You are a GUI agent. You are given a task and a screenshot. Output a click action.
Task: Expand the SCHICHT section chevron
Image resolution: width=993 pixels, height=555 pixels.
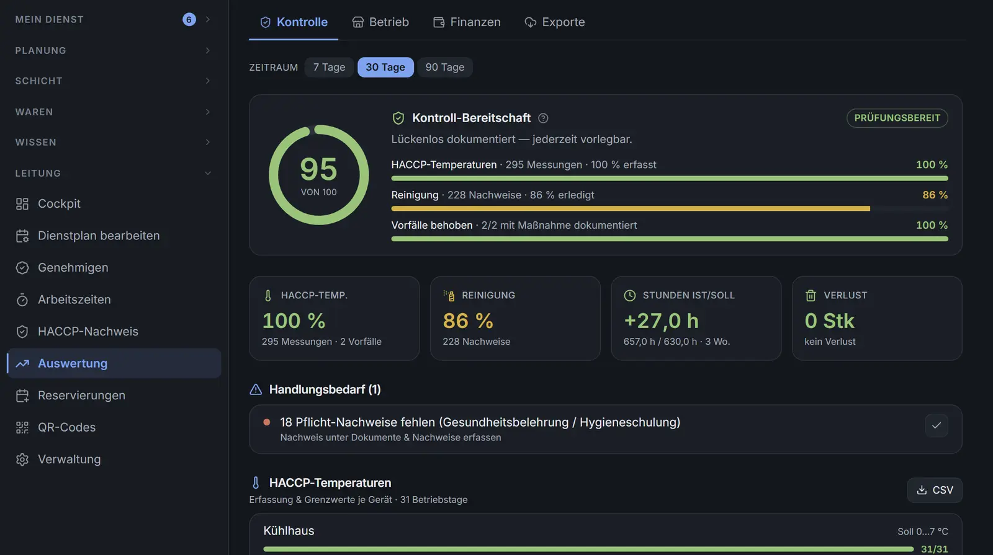pos(208,81)
